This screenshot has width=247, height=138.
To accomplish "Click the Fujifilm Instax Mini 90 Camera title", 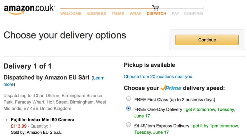I will click(43, 120).
